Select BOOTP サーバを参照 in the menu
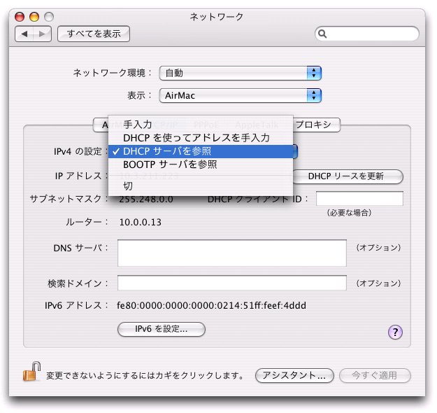 pyautogui.click(x=170, y=165)
